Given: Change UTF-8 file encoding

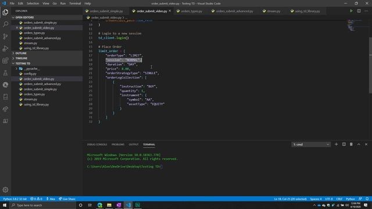Looking at the screenshot, I should [x=329, y=199].
